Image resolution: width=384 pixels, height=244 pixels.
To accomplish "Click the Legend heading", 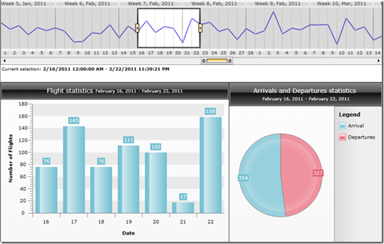I will point(350,115).
